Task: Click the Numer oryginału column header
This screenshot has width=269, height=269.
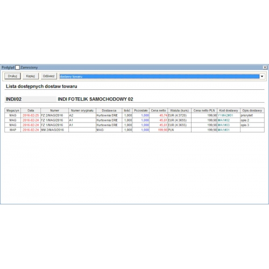Action: [x=82, y=110]
